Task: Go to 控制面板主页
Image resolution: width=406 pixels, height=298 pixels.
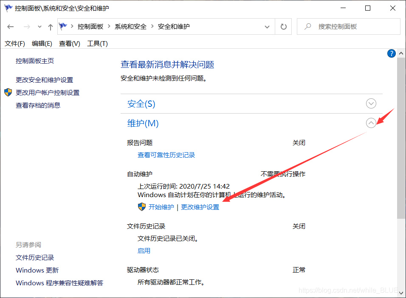Action: pyautogui.click(x=35, y=61)
